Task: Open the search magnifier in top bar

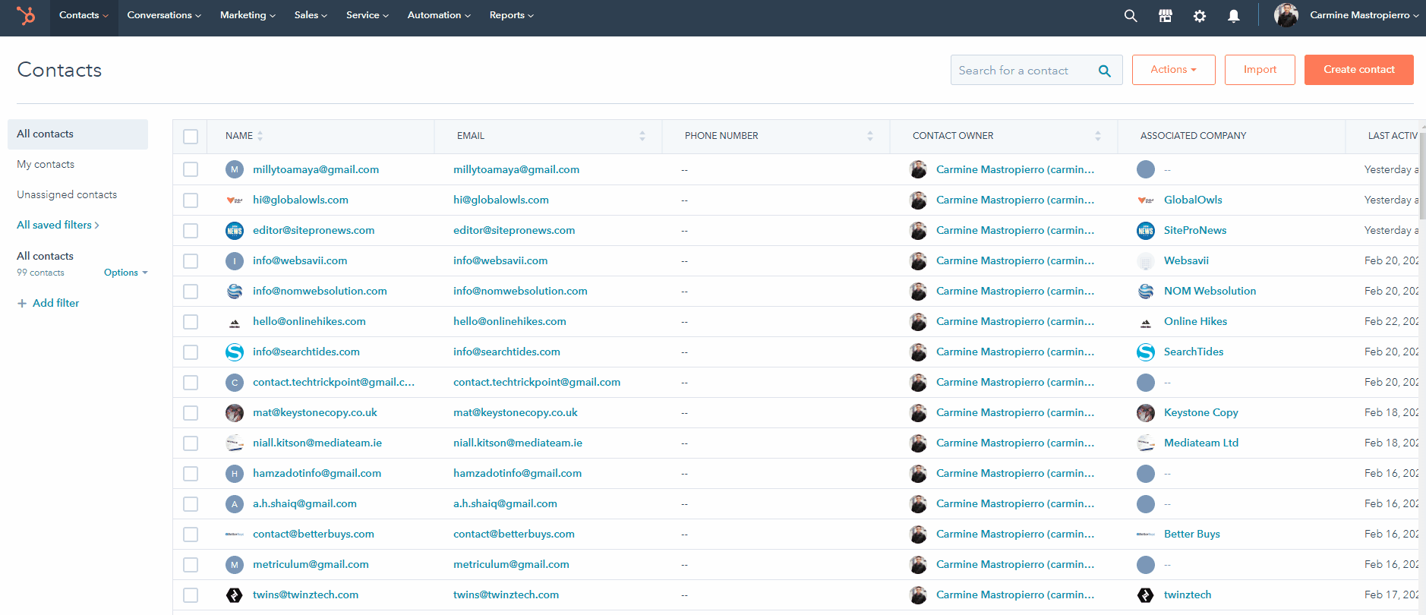Action: click(1131, 16)
